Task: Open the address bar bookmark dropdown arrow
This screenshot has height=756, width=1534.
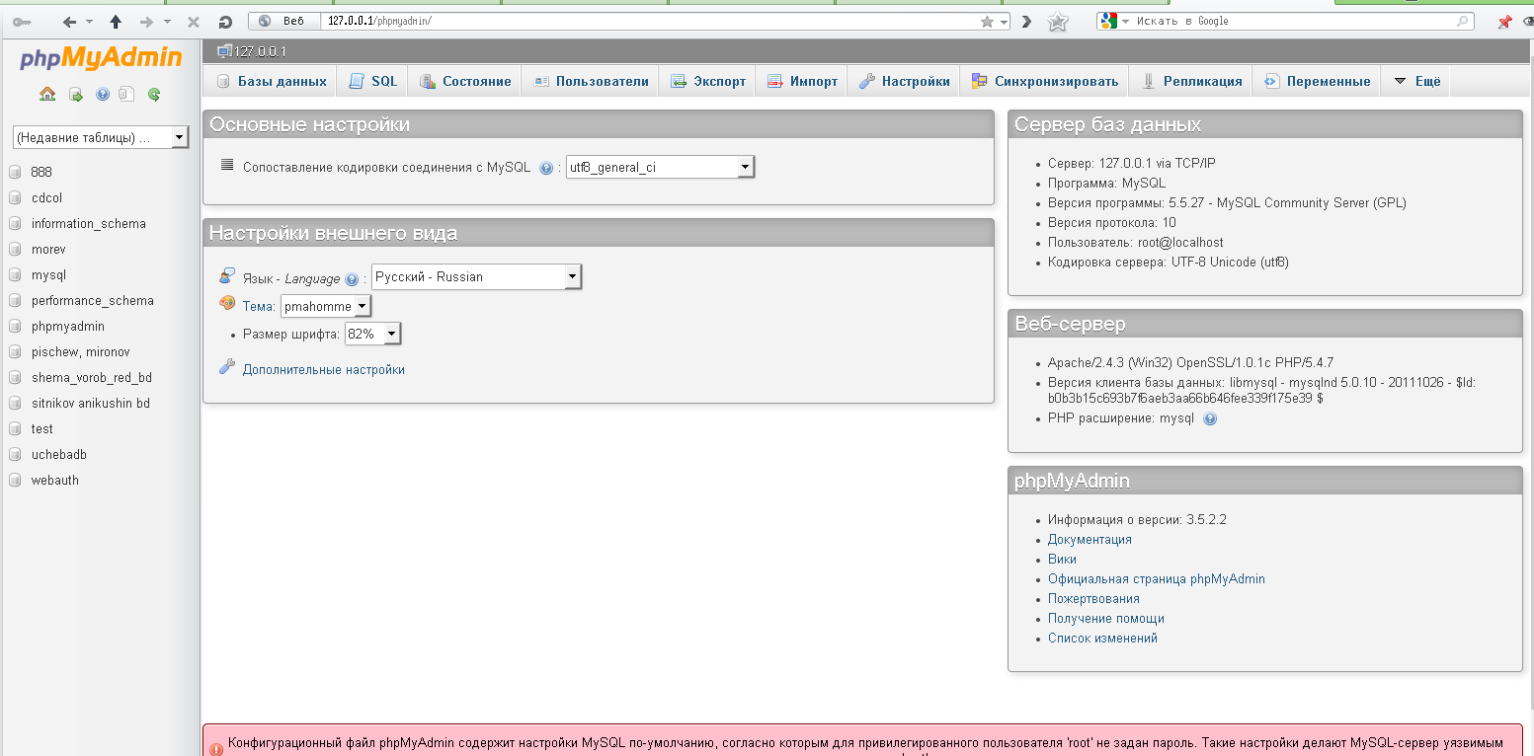Action: [1004, 22]
